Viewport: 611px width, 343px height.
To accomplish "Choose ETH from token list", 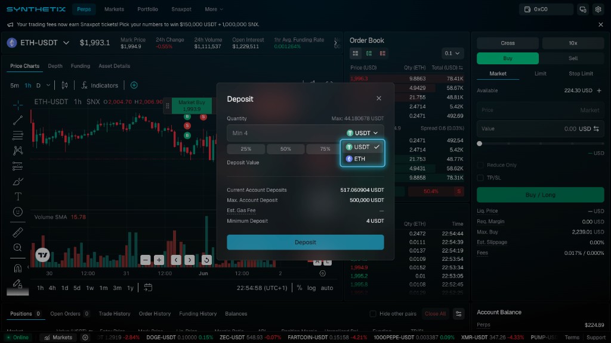I will [x=362, y=158].
